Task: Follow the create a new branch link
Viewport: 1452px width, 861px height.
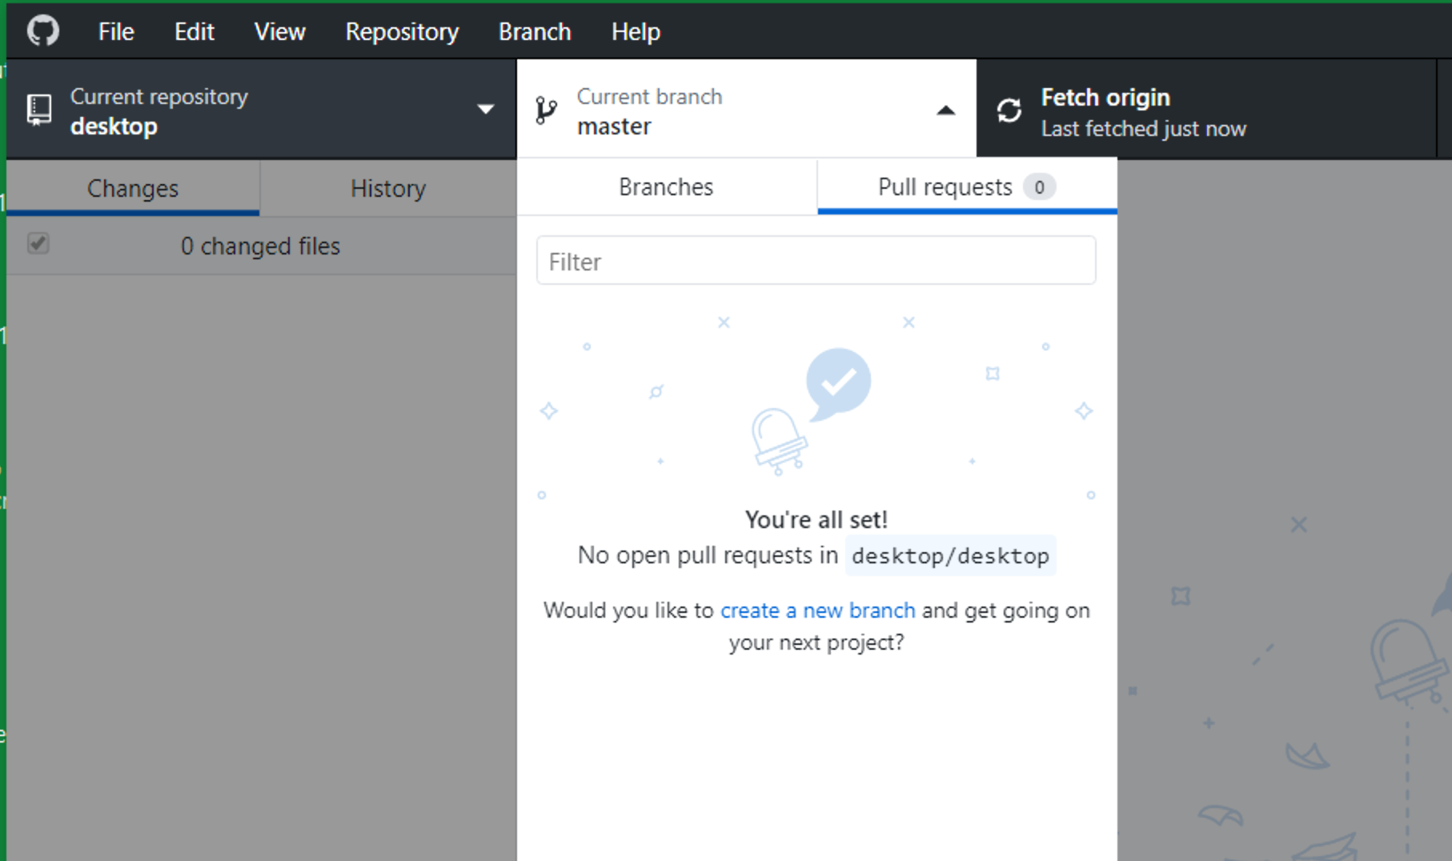Action: pos(817,611)
